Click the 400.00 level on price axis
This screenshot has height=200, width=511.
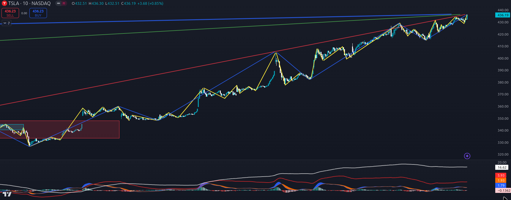[x=503, y=58]
